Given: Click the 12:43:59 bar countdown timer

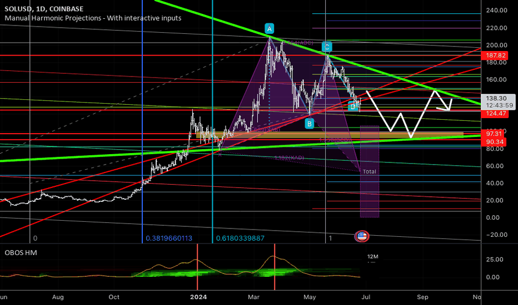Looking at the screenshot, I should click(x=500, y=105).
